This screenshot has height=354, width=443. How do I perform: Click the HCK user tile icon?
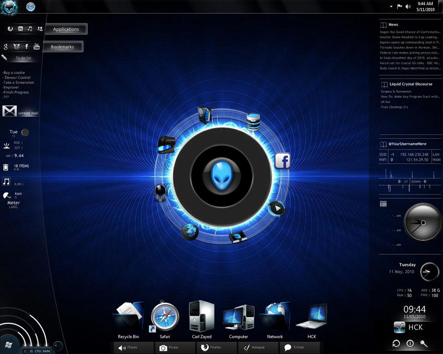click(x=400, y=327)
